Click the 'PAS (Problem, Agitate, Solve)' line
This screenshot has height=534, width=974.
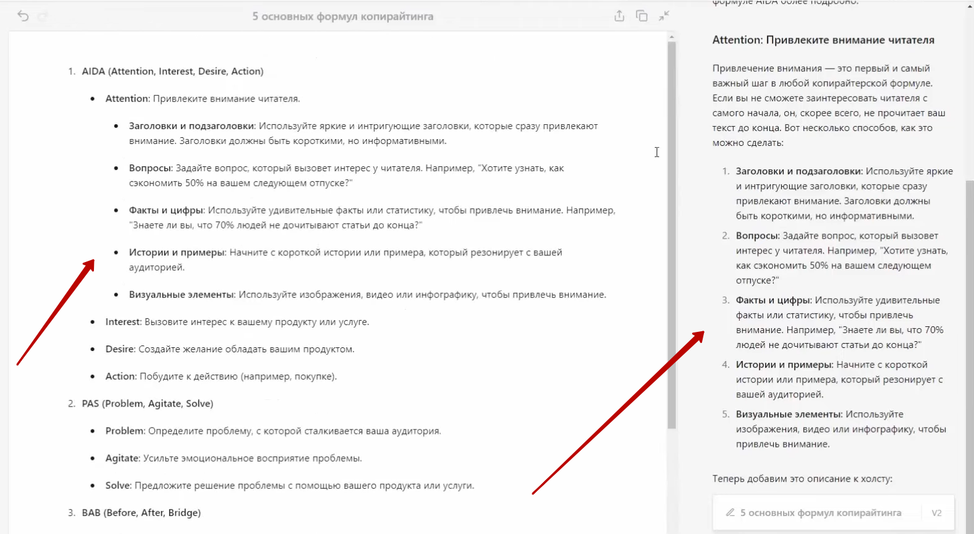[147, 403]
